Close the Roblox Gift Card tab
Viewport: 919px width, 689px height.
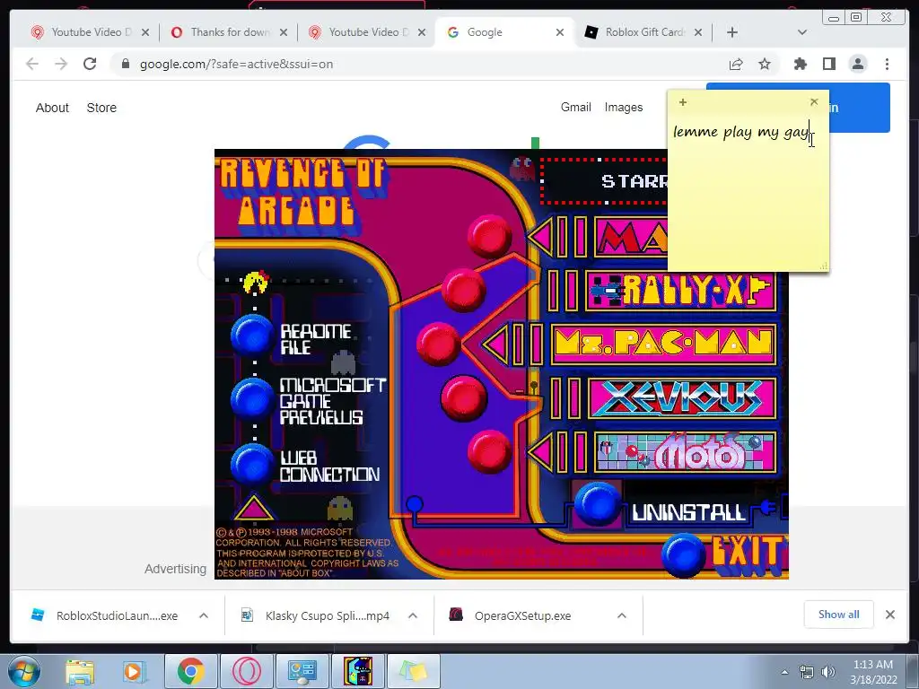click(698, 32)
